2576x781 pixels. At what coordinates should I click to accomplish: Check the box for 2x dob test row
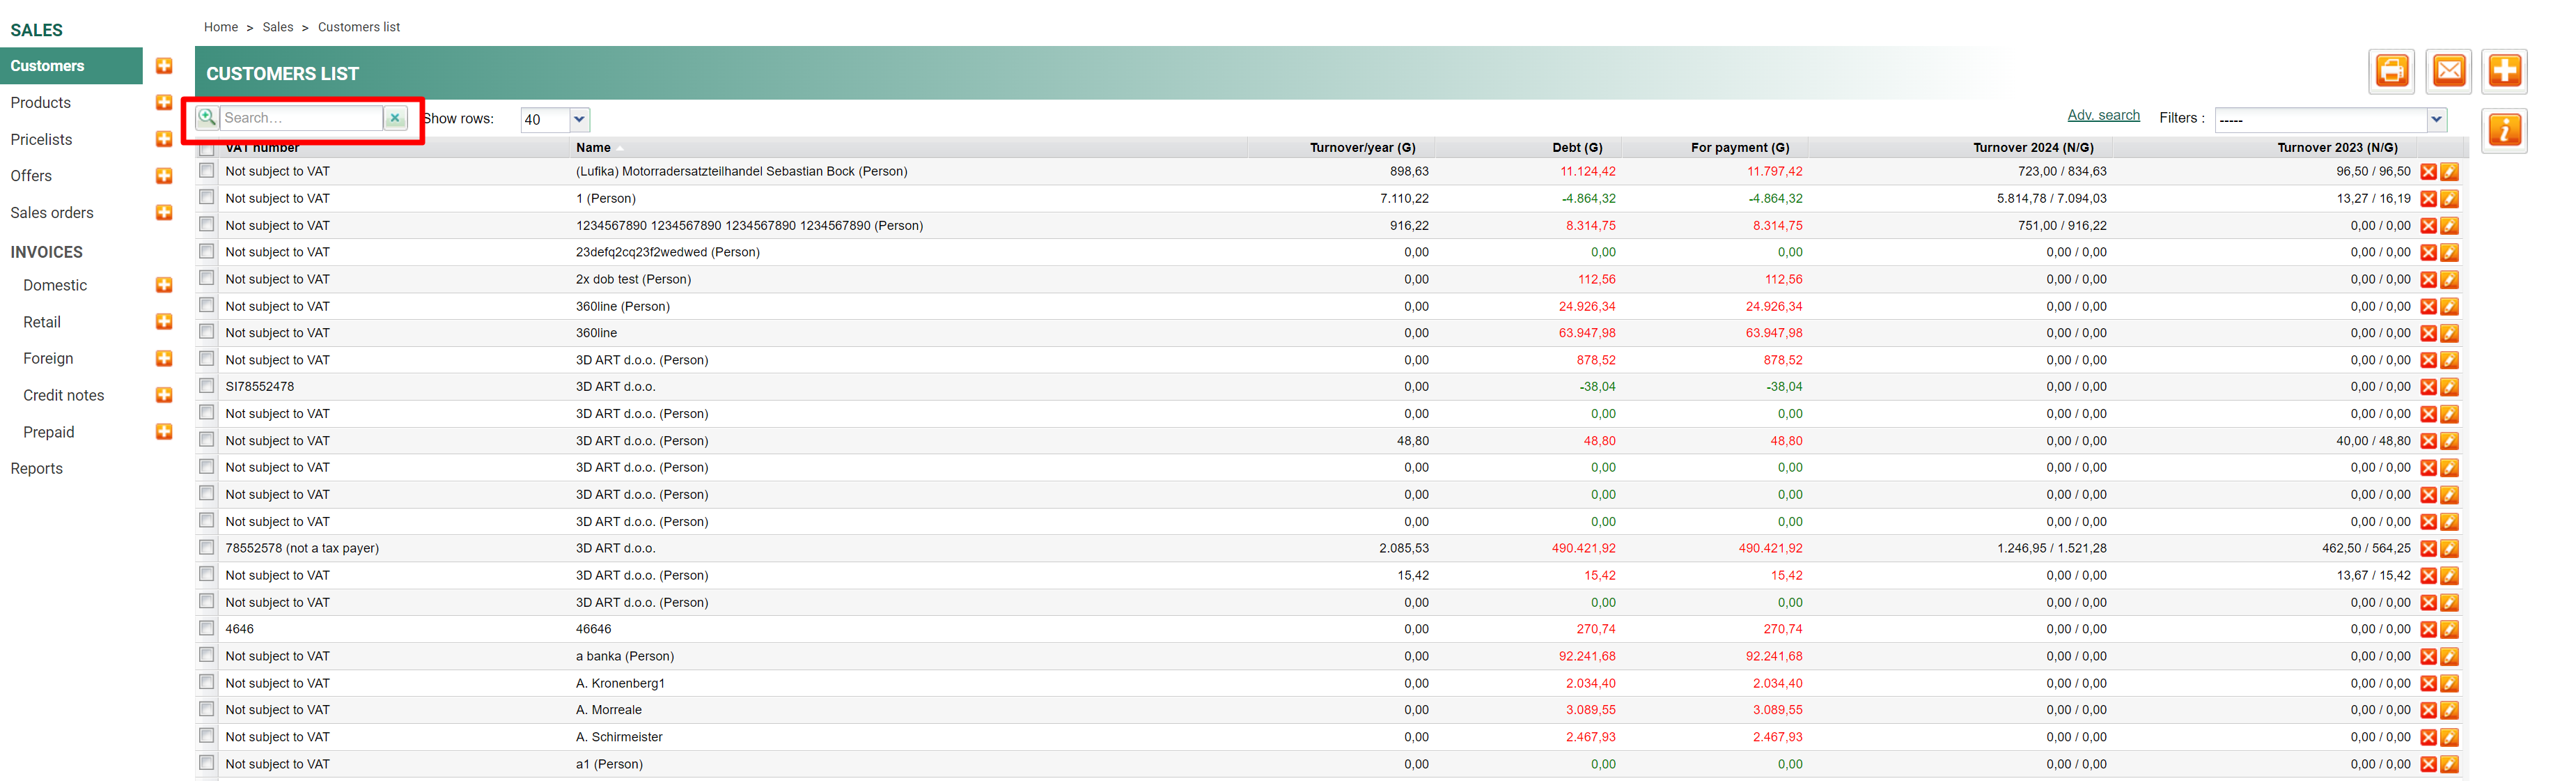pyautogui.click(x=207, y=278)
